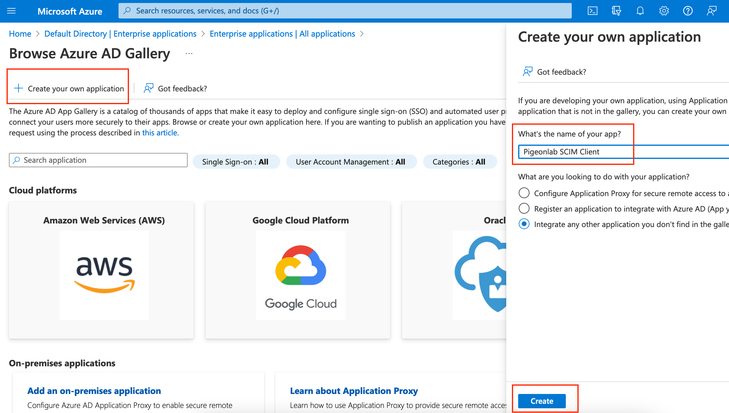Image resolution: width=729 pixels, height=413 pixels.
Task: Click the Cloud platforms section heading
Action: (x=43, y=190)
